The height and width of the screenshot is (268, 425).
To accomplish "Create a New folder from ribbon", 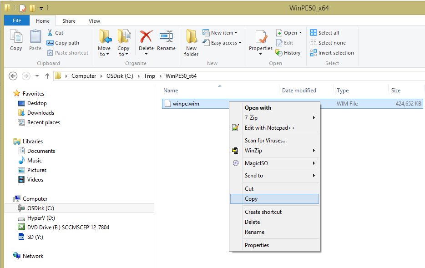I will click(192, 43).
